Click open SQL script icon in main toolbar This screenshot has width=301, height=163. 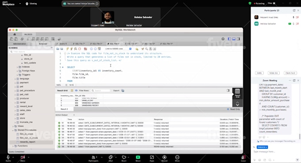pos(16,39)
